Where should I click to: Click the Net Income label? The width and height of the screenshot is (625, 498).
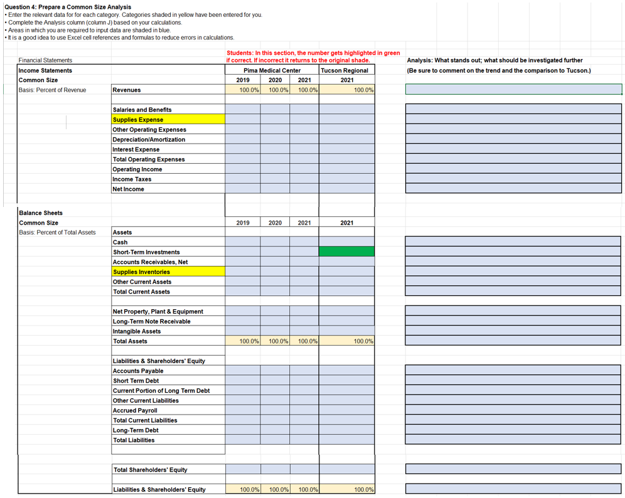click(128, 189)
